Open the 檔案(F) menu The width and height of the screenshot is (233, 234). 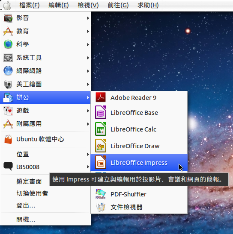pyautogui.click(x=30, y=6)
